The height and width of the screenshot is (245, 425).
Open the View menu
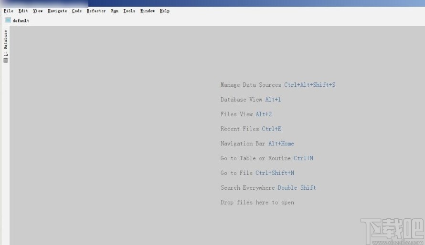tap(38, 11)
